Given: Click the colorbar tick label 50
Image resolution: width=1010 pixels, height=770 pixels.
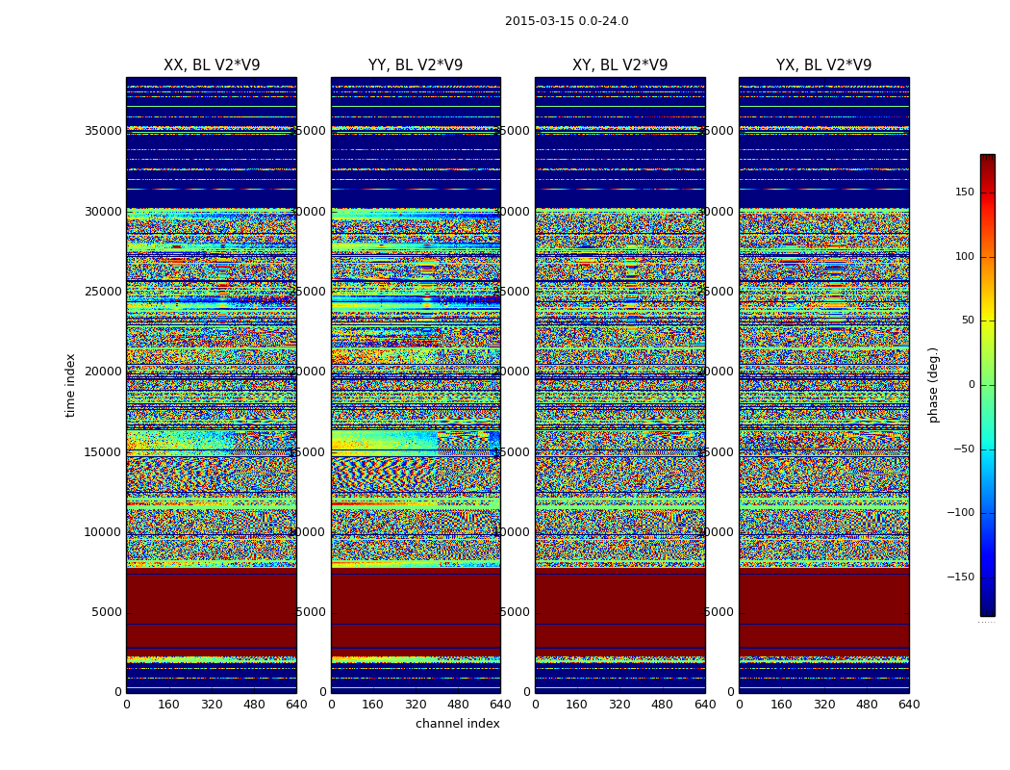Looking at the screenshot, I should (968, 321).
